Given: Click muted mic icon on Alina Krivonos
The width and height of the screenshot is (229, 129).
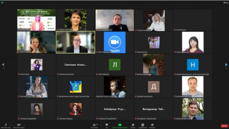Looking at the screenshot, I should click(x=136, y=52).
